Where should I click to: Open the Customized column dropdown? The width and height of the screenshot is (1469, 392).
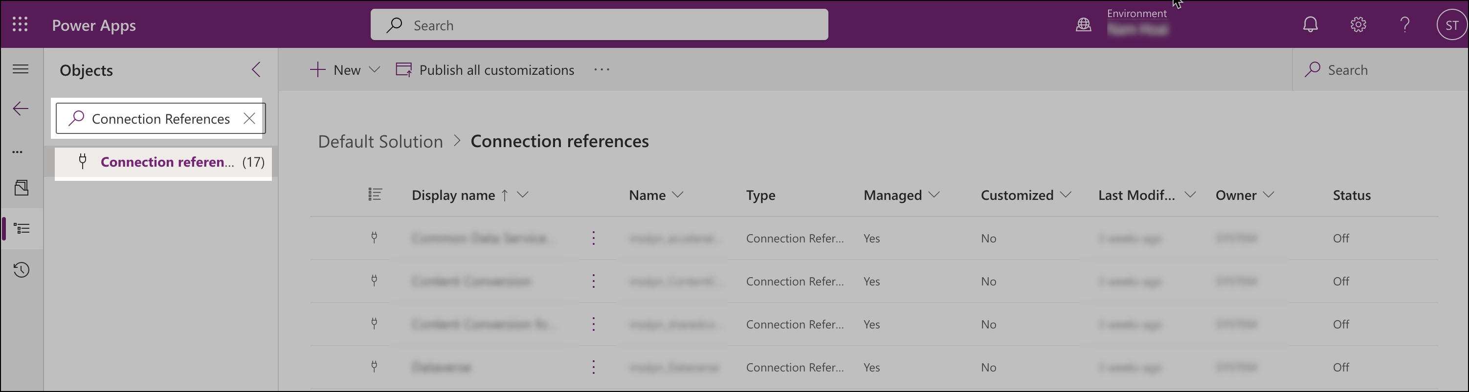pos(1066,195)
